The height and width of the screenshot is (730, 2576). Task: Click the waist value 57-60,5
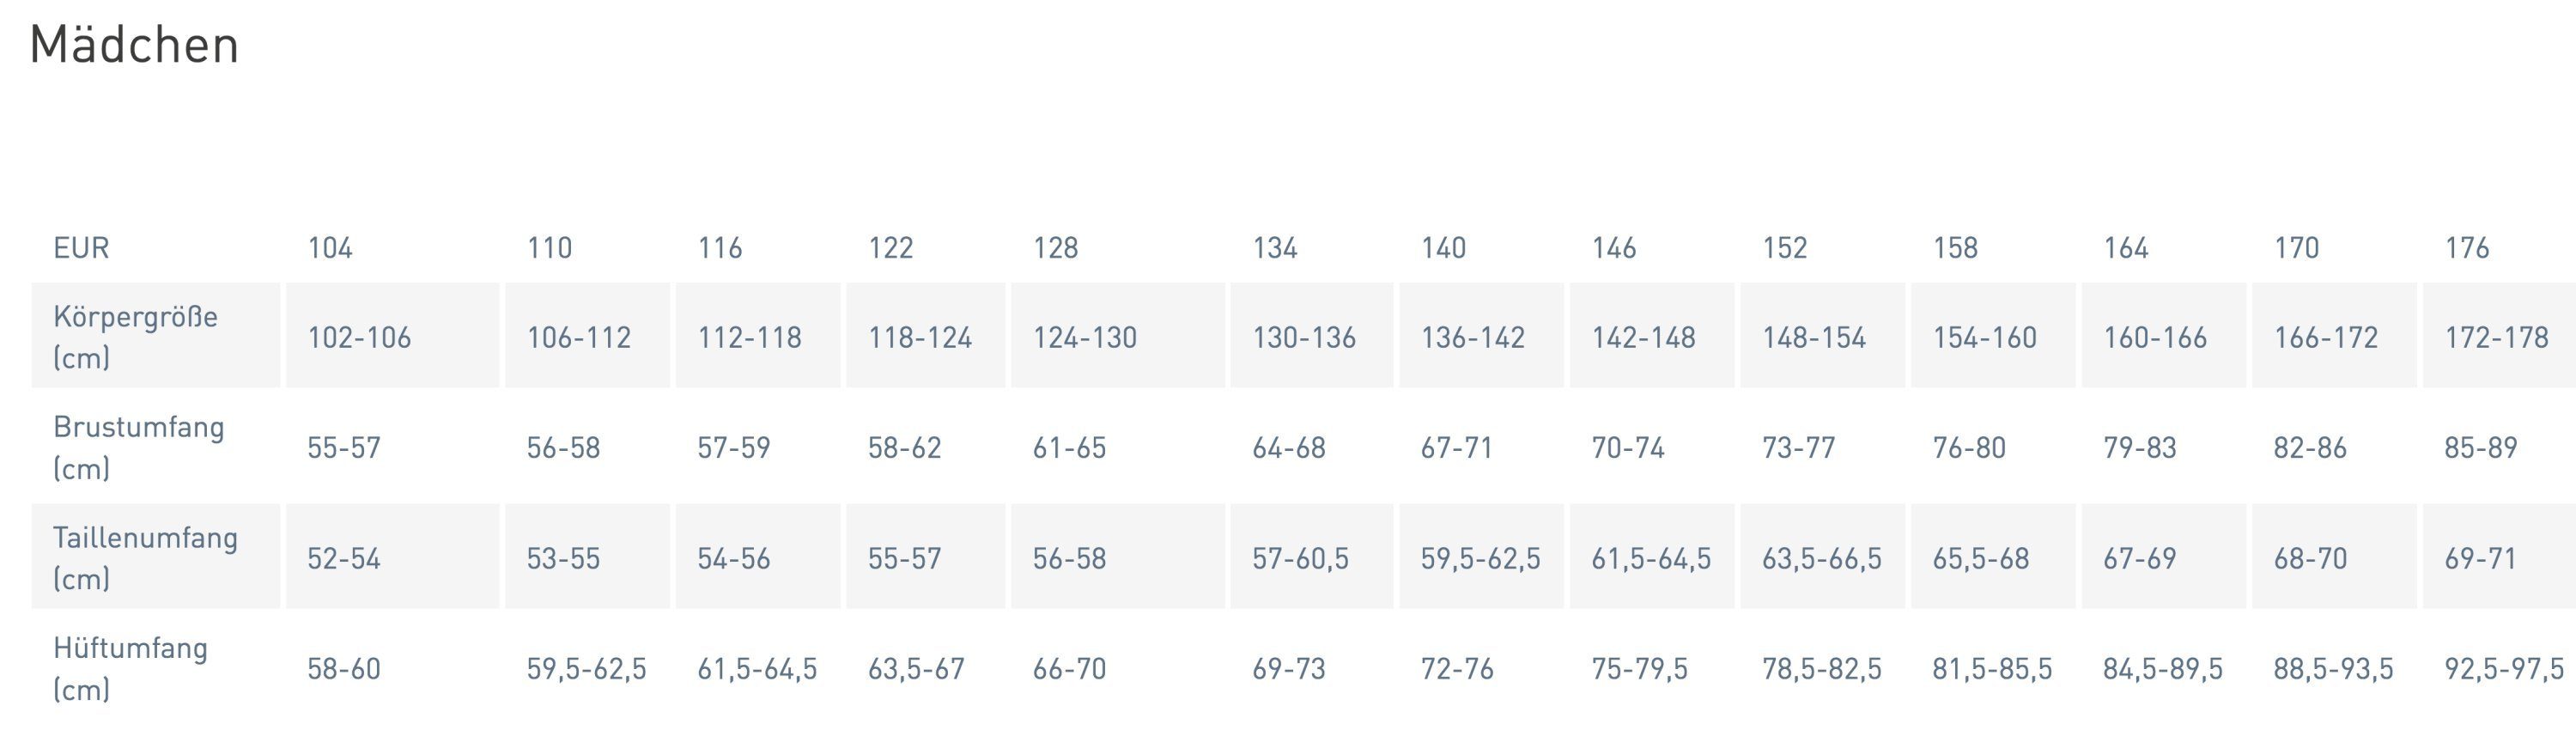[1300, 558]
